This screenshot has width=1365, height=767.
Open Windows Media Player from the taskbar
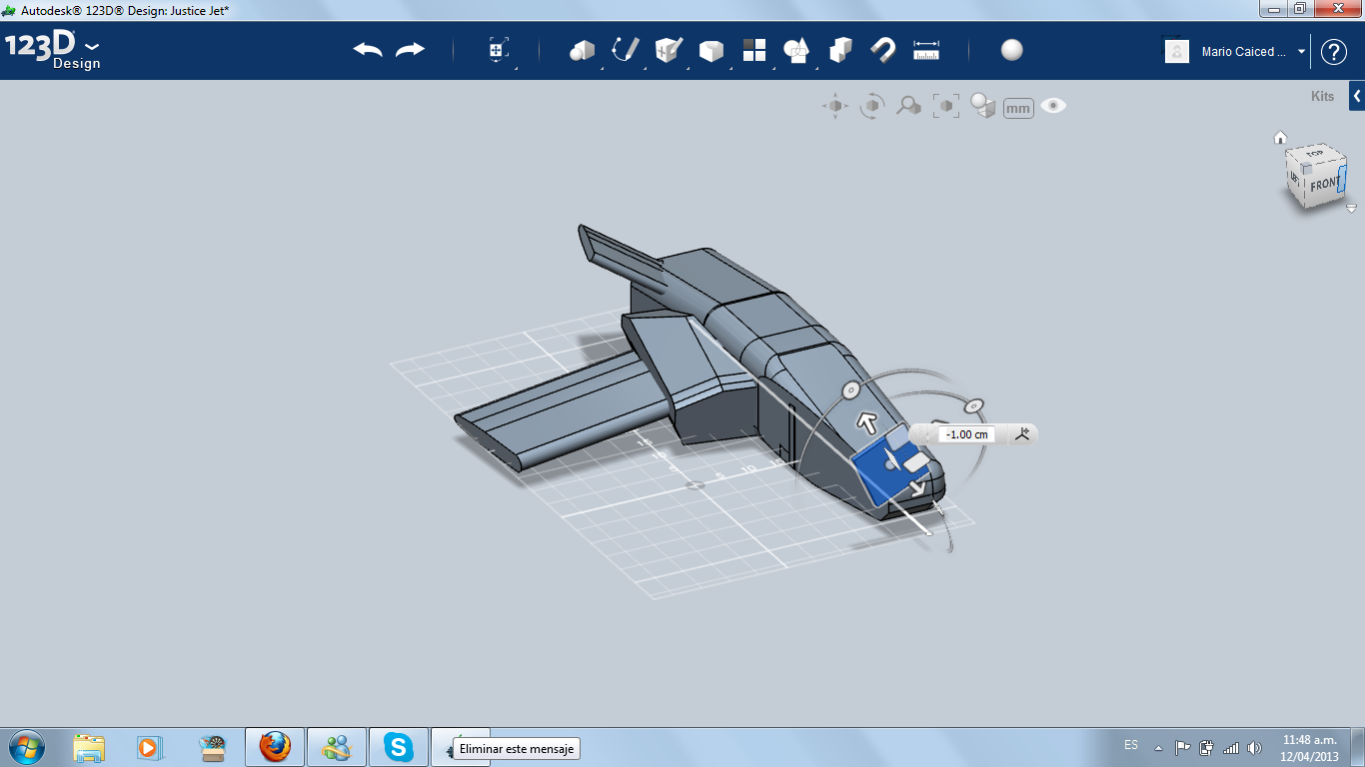[x=149, y=747]
